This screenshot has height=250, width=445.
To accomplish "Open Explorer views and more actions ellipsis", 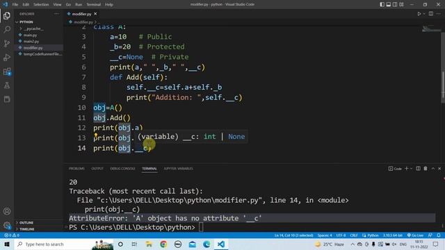I will (57, 14).
